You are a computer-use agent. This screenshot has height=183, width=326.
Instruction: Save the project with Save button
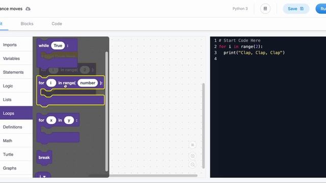click(296, 9)
